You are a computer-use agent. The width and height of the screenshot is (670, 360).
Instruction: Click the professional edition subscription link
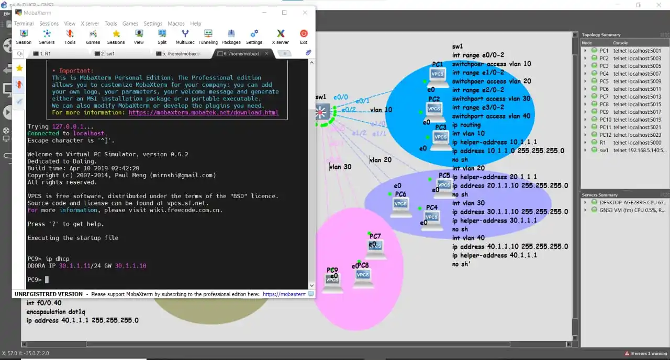tap(284, 294)
